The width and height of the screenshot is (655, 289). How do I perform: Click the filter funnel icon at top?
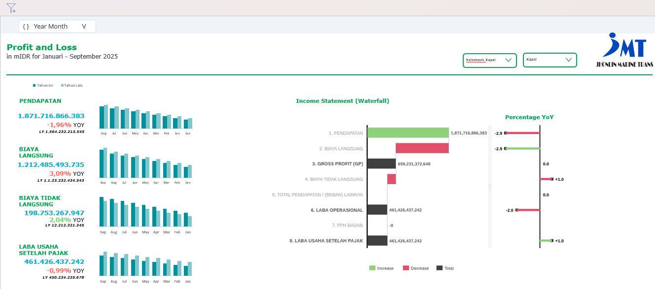pos(11,8)
